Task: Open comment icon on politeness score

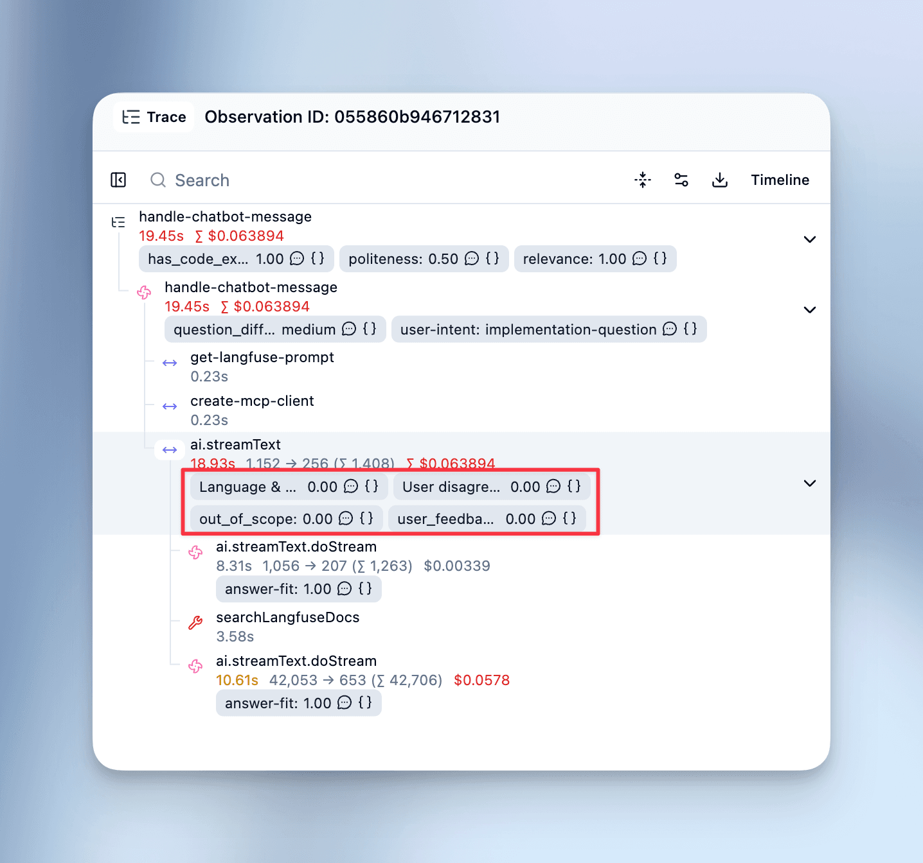Action: [x=472, y=259]
